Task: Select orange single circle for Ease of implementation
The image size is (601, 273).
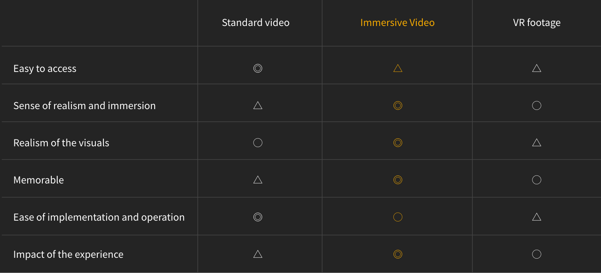Action: click(x=397, y=217)
